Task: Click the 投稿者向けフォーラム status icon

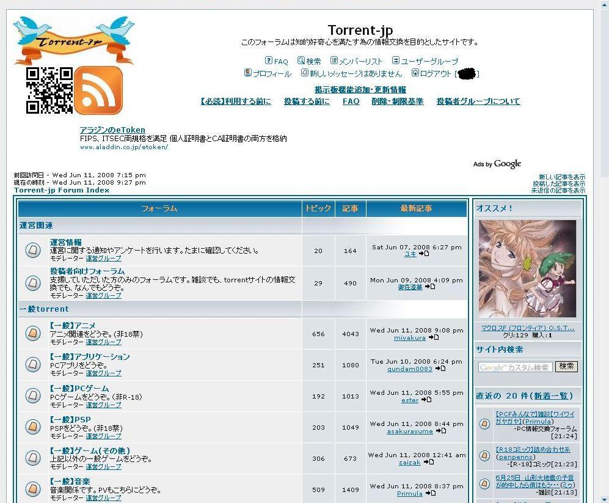Action: click(33, 283)
